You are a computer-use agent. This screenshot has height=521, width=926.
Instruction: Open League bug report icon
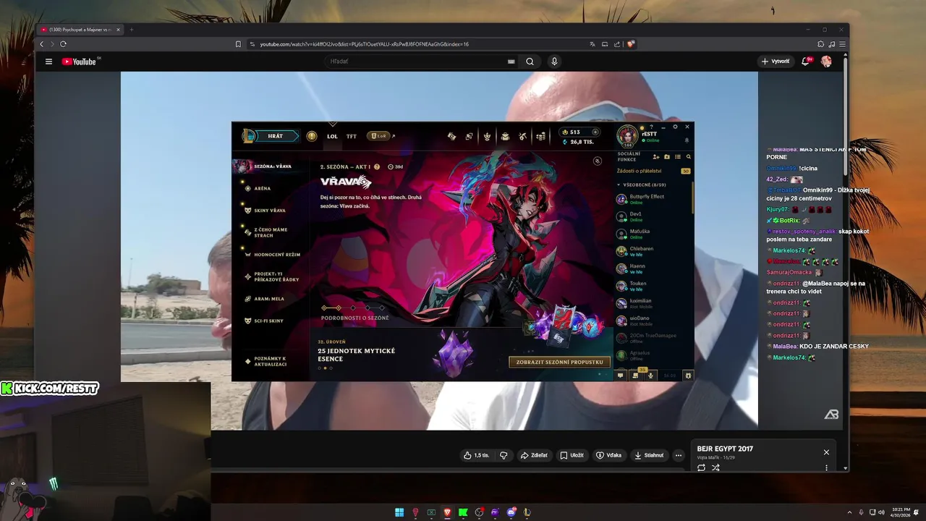[x=688, y=376]
